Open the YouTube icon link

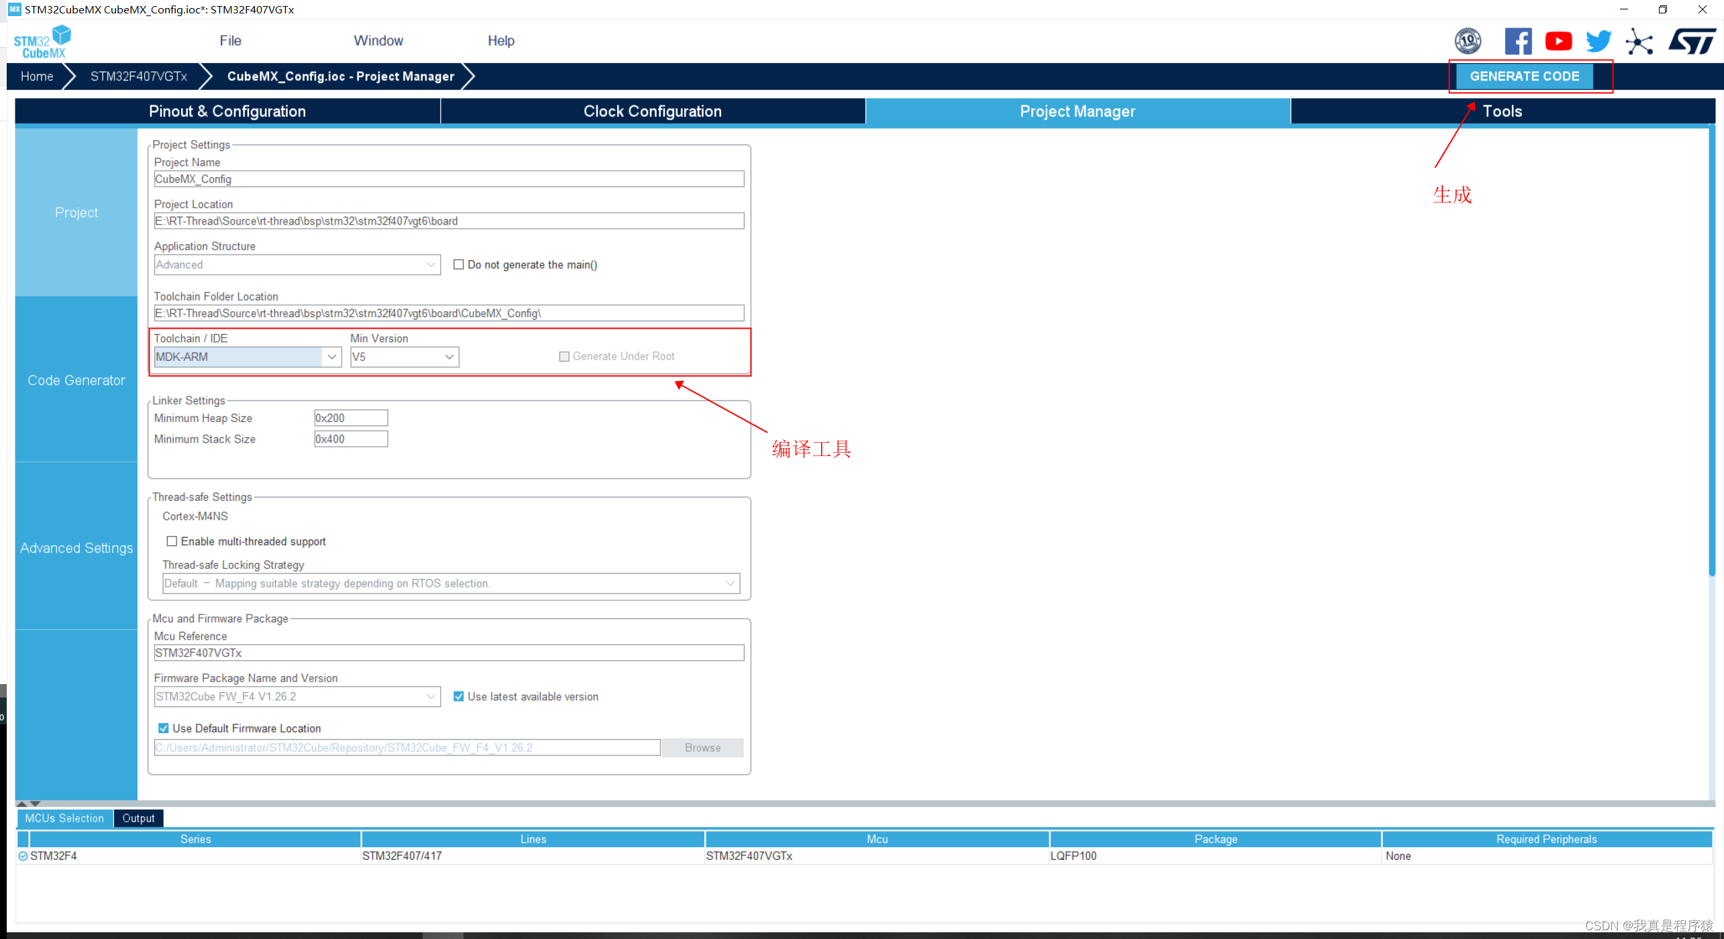pyautogui.click(x=1558, y=41)
